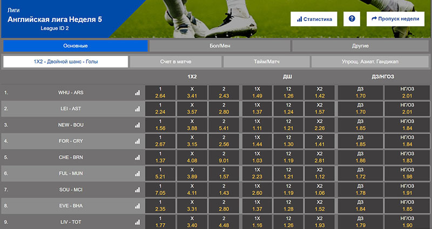Select Счет в матче sub-tab
This screenshot has height=229, width=432.
tap(175, 62)
